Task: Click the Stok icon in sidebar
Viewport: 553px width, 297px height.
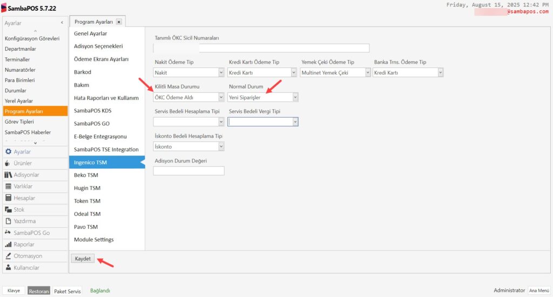Action: click(8, 210)
